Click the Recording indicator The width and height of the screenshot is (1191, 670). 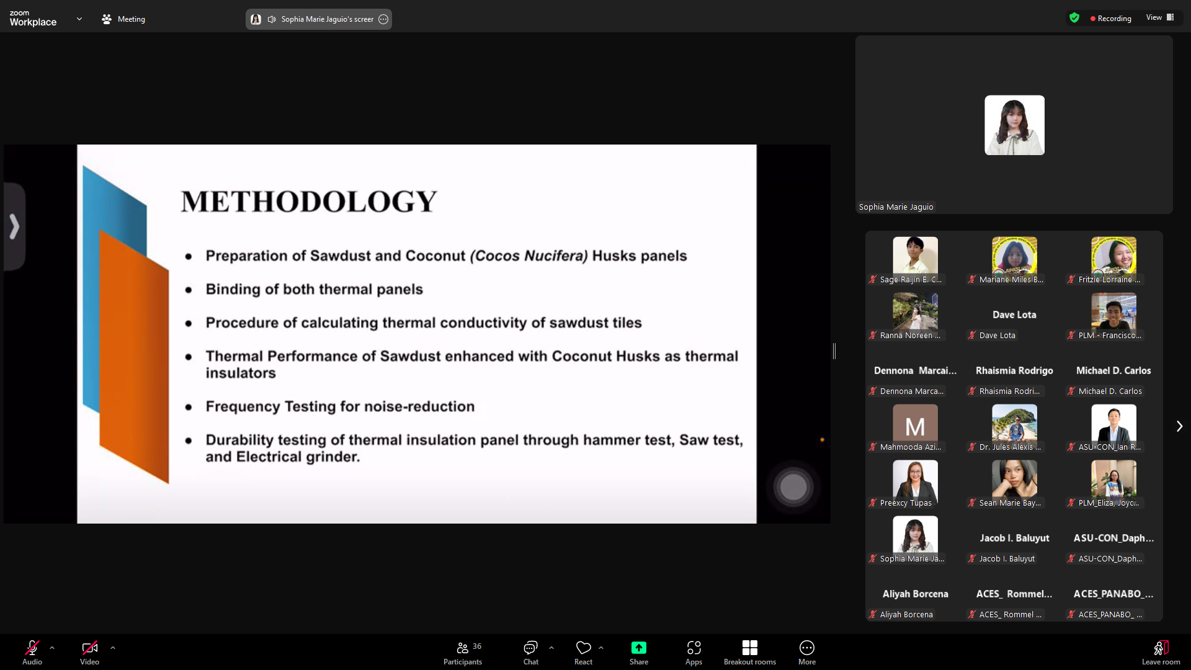pos(1110,18)
